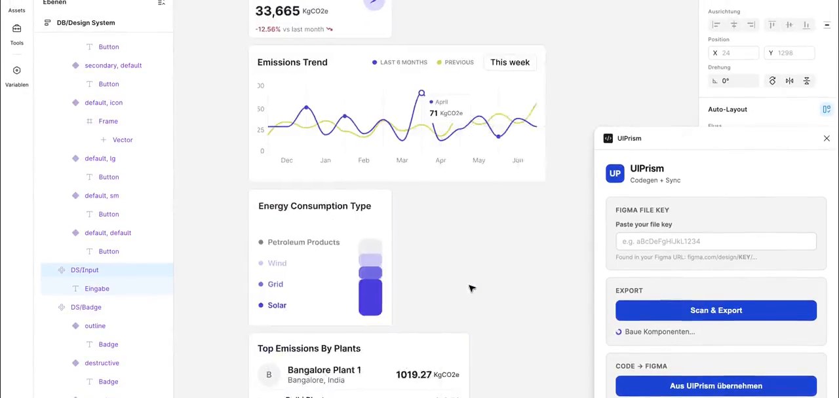The height and width of the screenshot is (398, 839).
Task: Click the UIPrism code icon in title bar
Action: pos(608,138)
